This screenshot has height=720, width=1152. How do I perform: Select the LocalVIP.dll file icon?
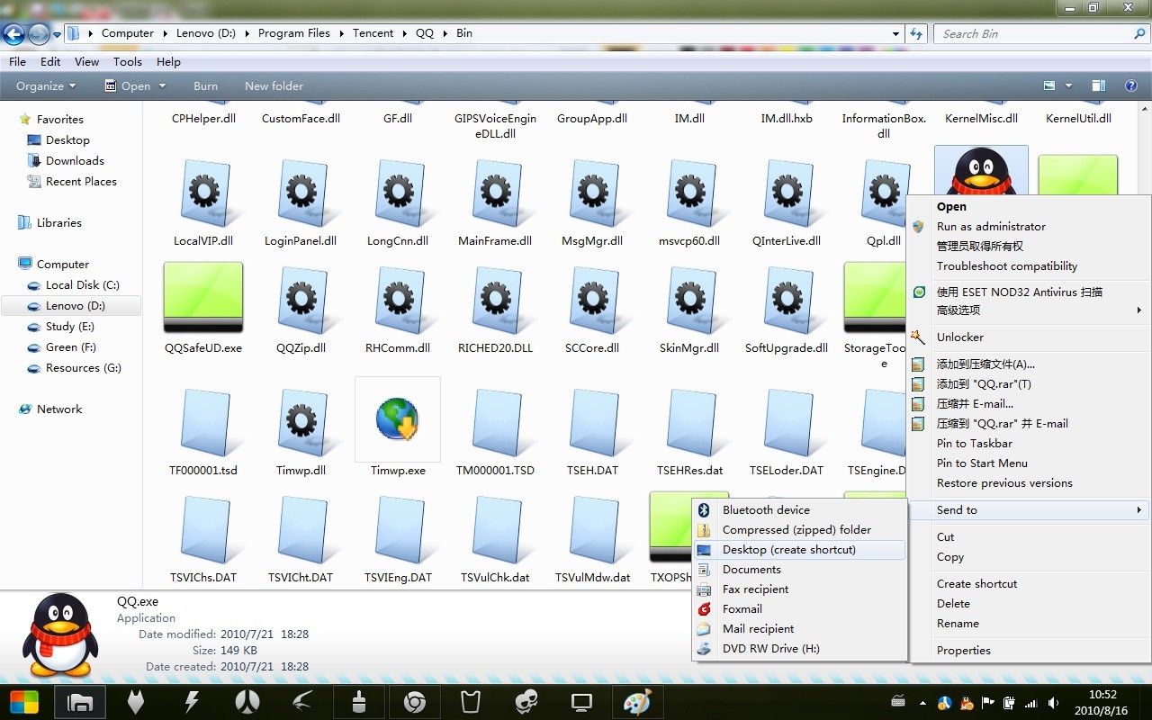pos(203,193)
